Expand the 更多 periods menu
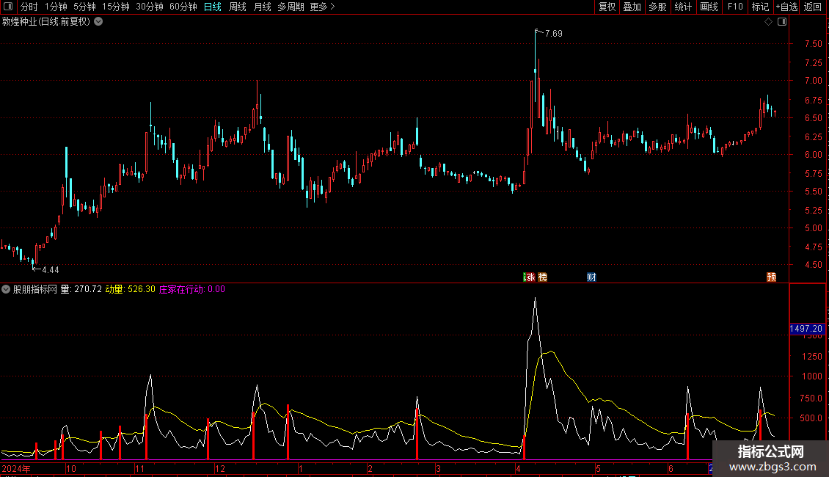 322,7
